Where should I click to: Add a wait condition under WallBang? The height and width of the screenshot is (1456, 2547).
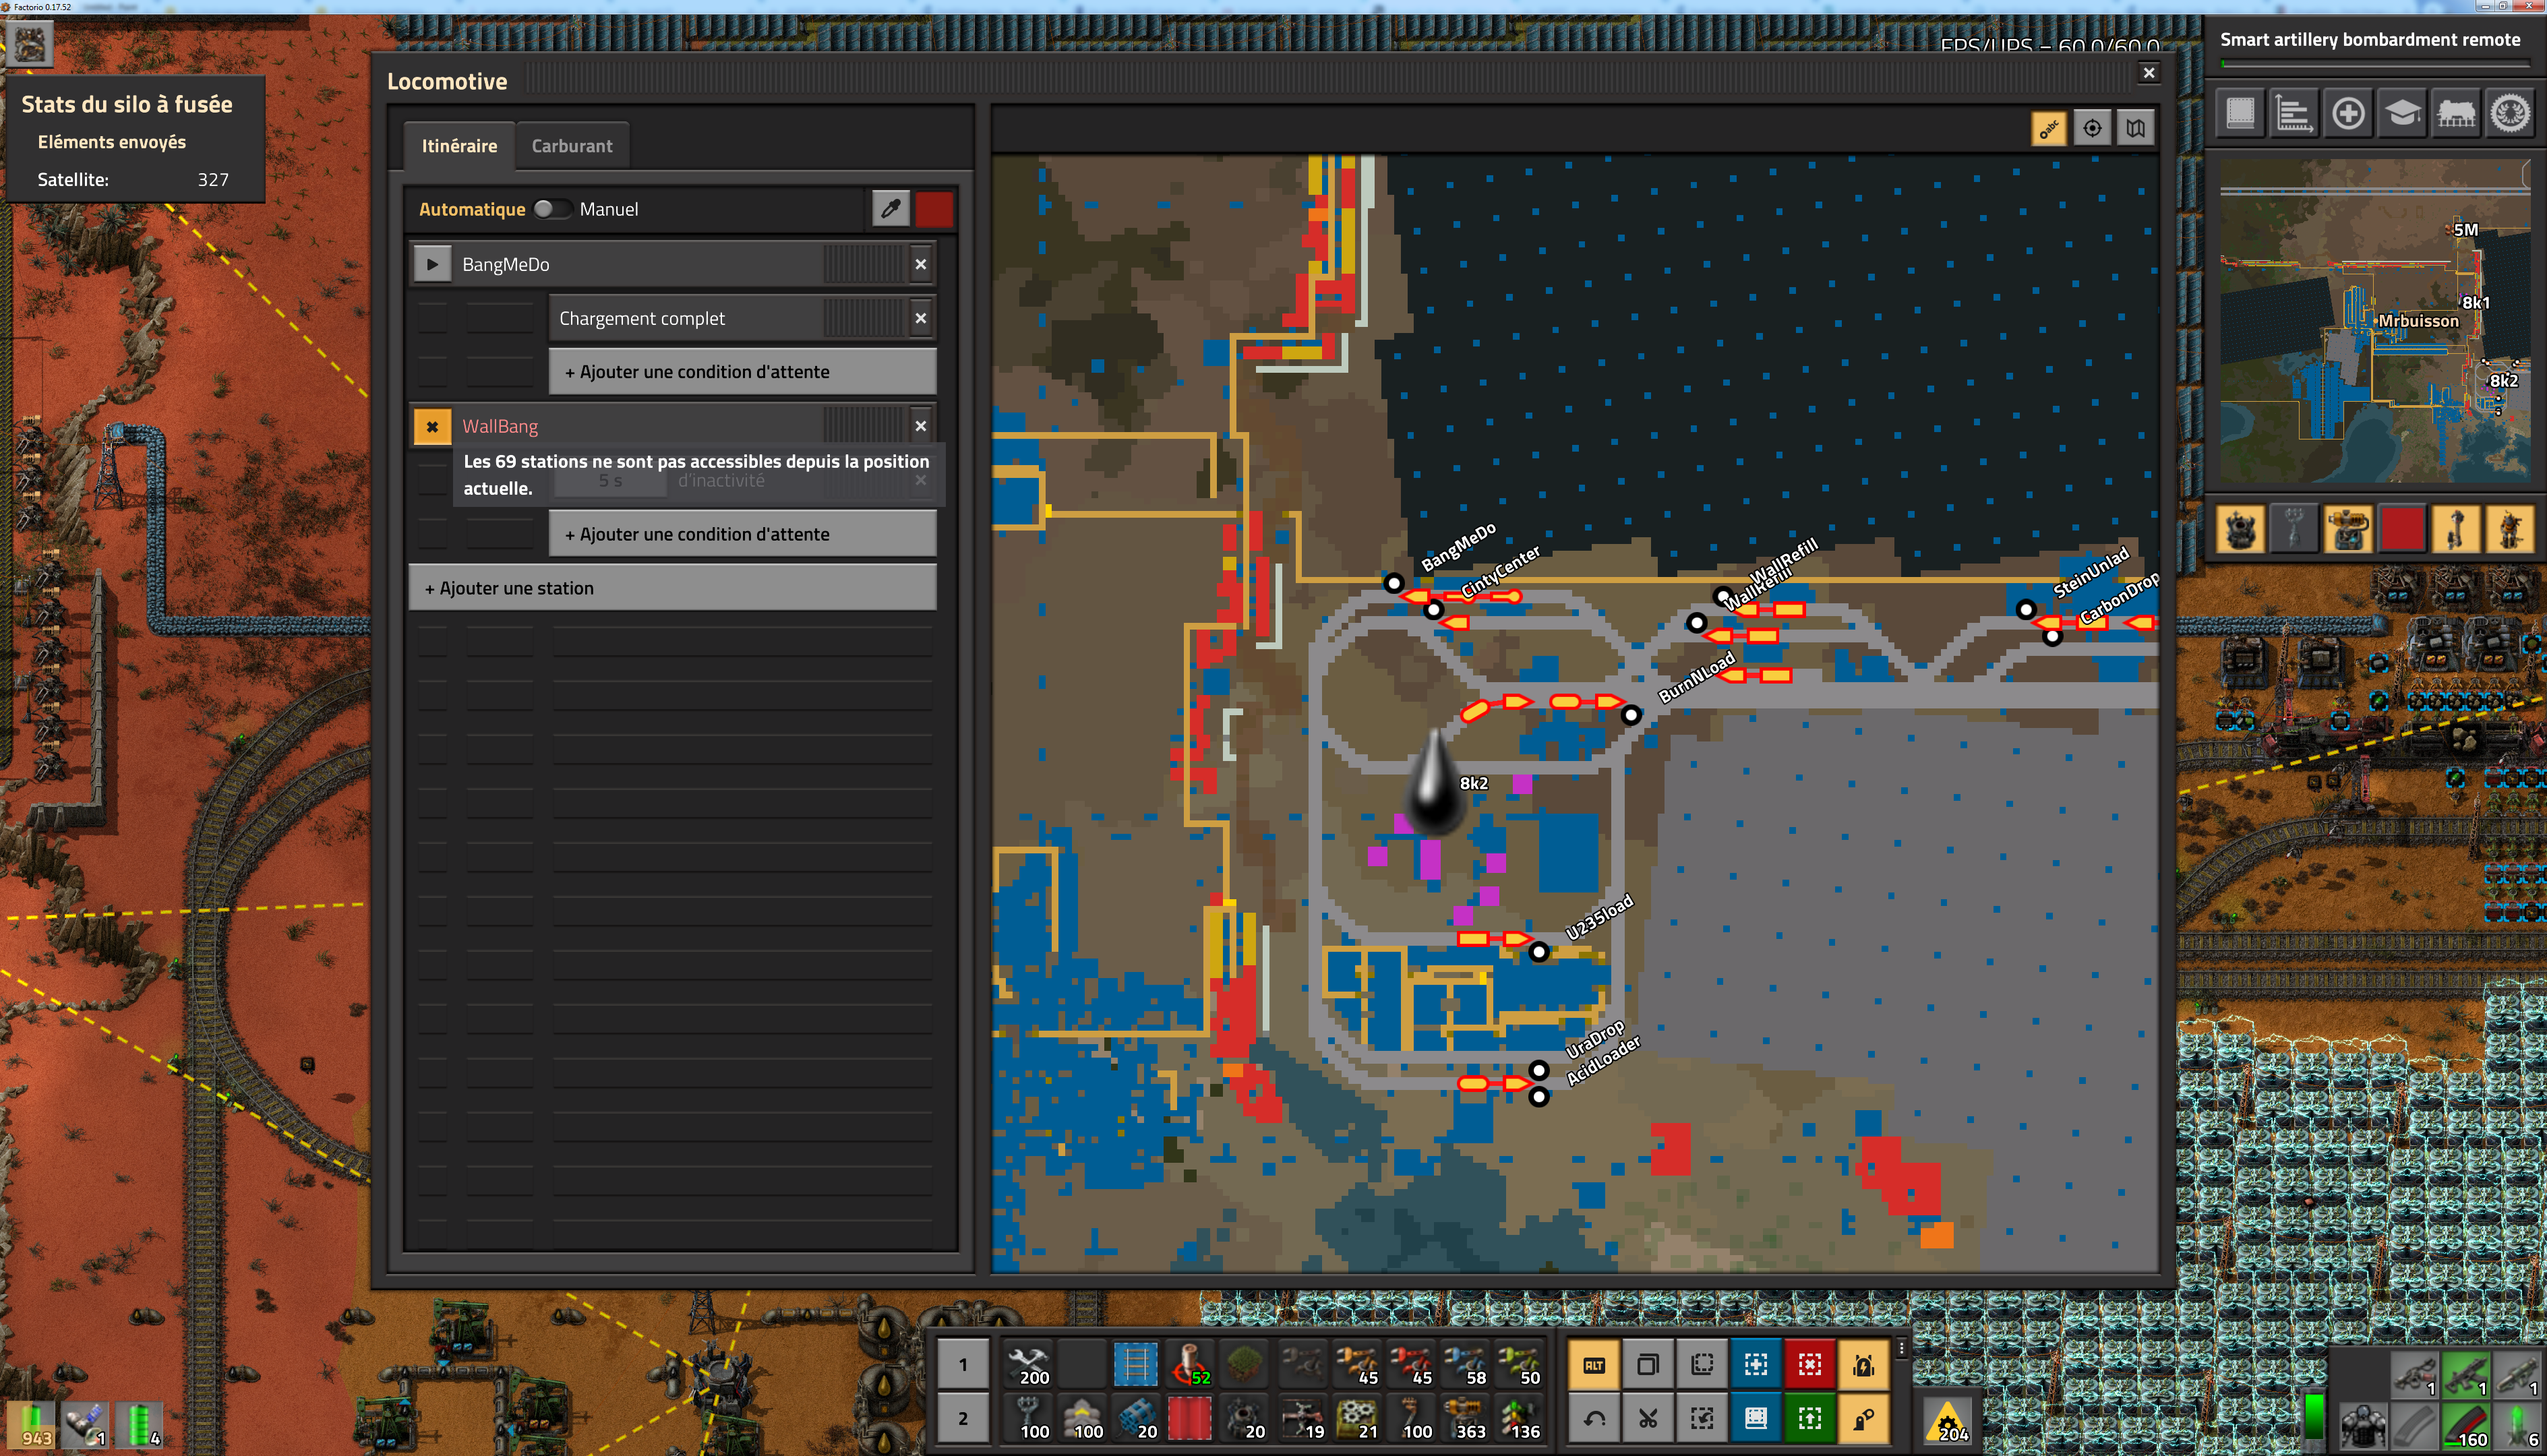pos(743,534)
